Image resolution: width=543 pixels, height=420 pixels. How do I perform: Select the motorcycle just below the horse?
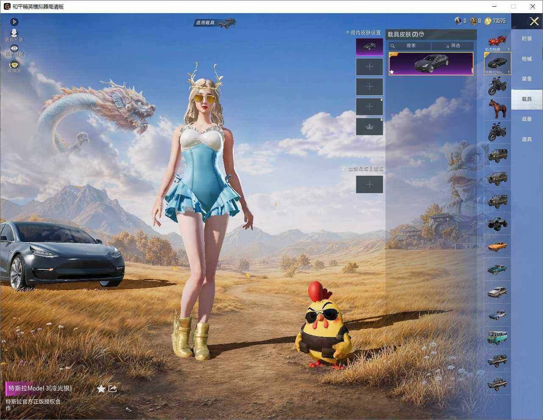tap(498, 132)
